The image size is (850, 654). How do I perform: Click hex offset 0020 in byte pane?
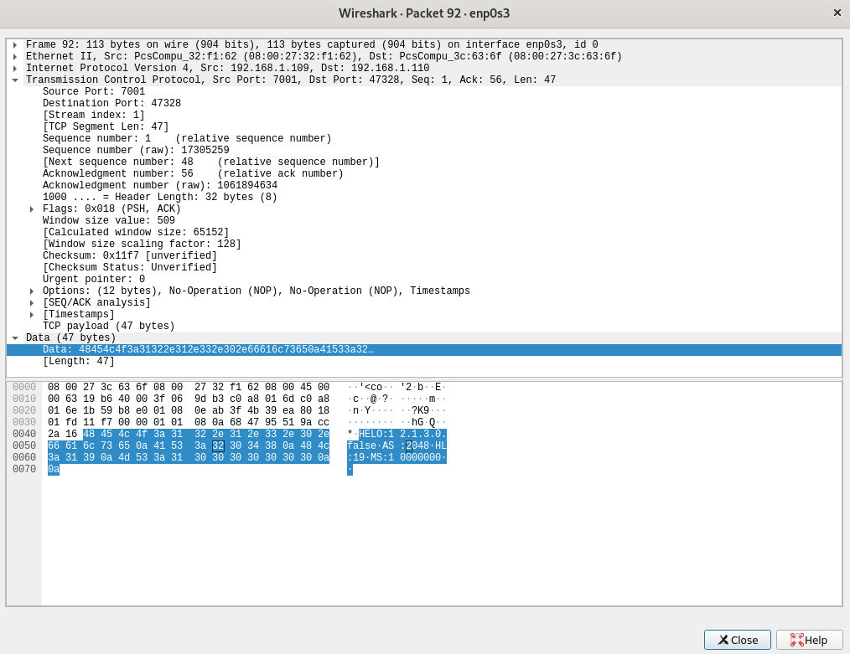pyautogui.click(x=24, y=410)
